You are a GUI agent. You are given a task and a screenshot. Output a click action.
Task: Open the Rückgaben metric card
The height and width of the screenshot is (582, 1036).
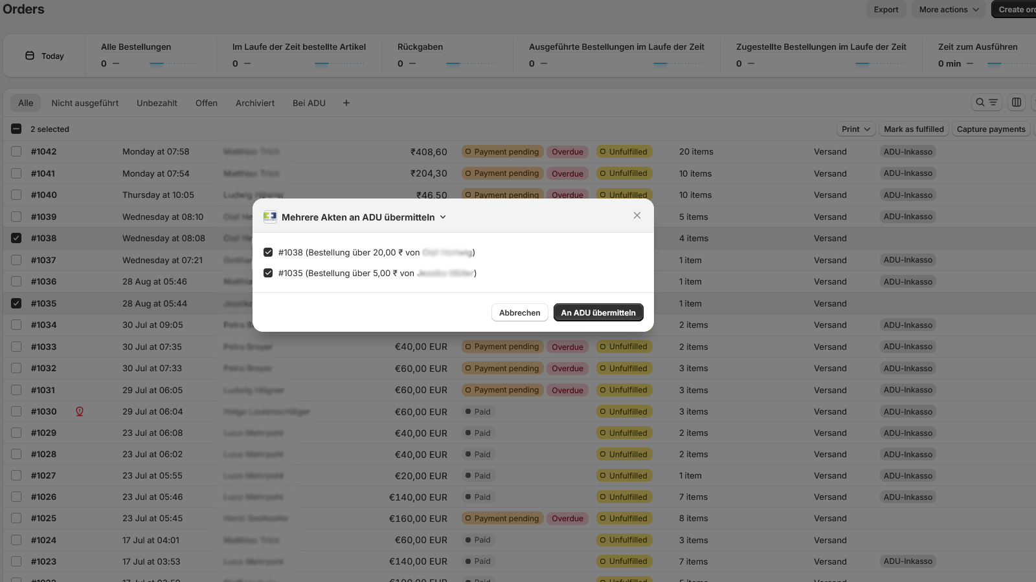pyautogui.click(x=446, y=56)
